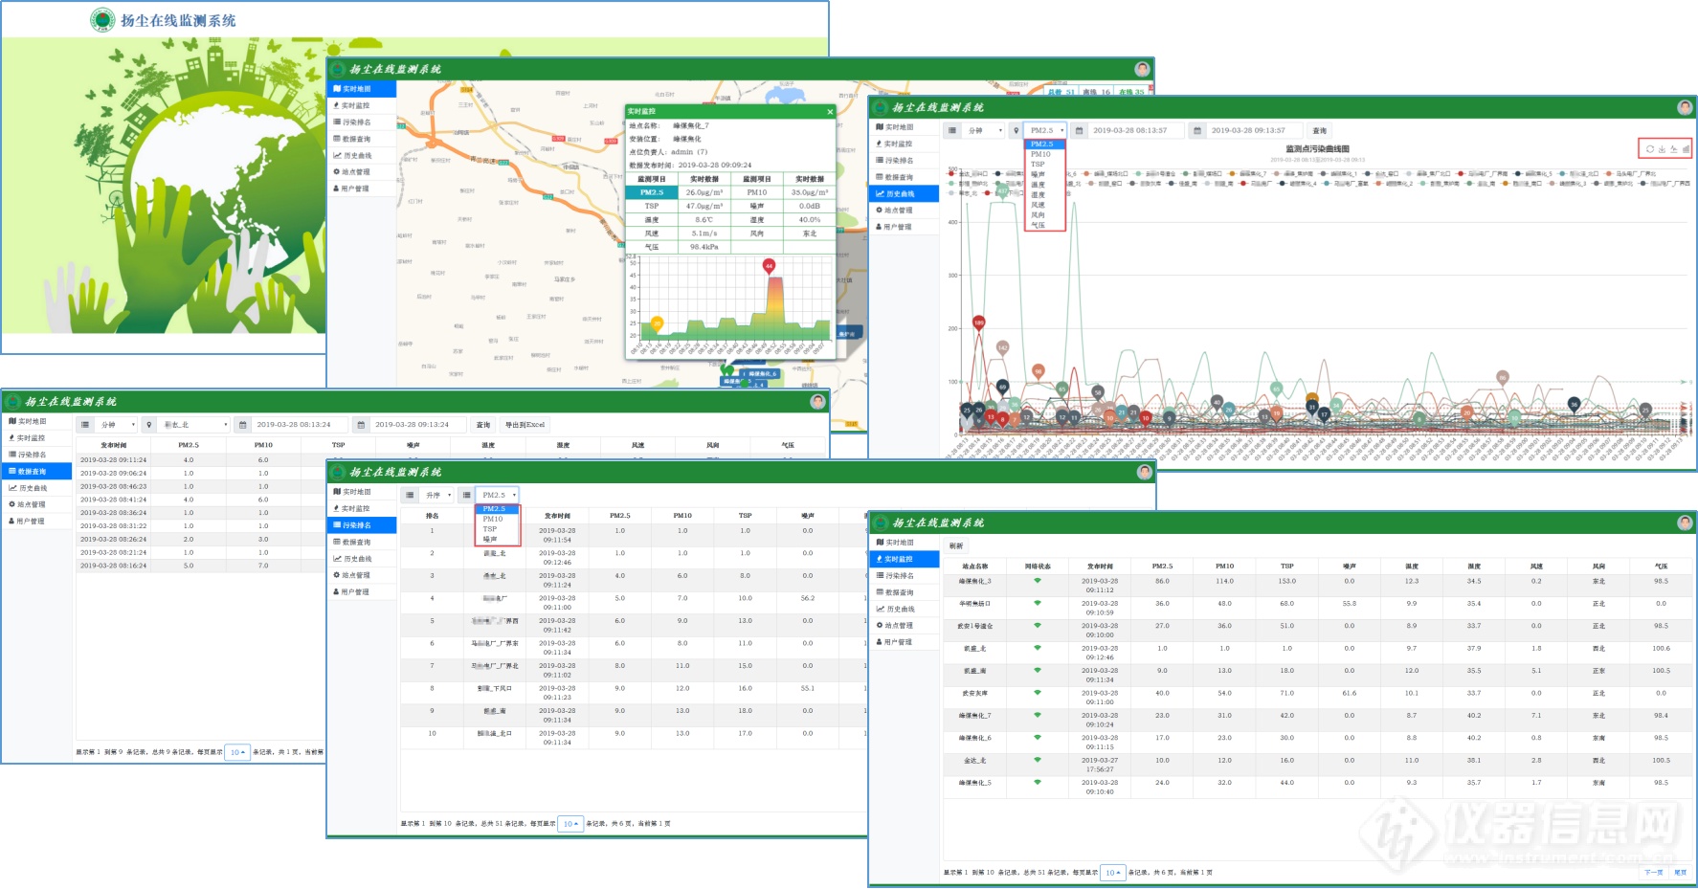Click the refresh icon in the chart toolbox

(1650, 148)
